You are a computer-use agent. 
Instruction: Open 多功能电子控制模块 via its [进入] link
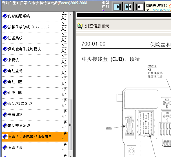coord(64,48)
